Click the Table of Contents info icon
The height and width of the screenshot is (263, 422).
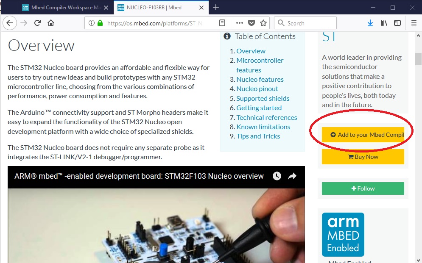coord(227,36)
